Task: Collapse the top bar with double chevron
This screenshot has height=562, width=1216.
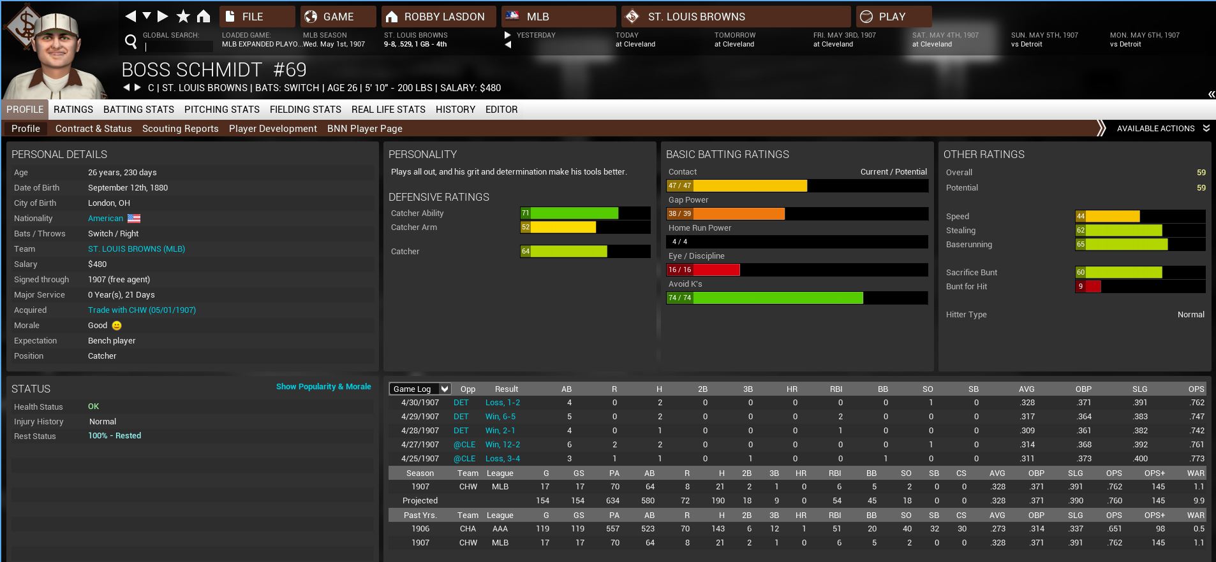Action: 1211,94
